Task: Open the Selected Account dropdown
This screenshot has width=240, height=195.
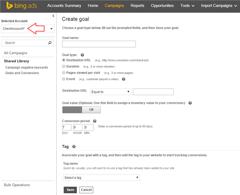Action: [27, 29]
